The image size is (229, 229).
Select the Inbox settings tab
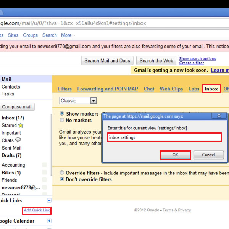211,89
